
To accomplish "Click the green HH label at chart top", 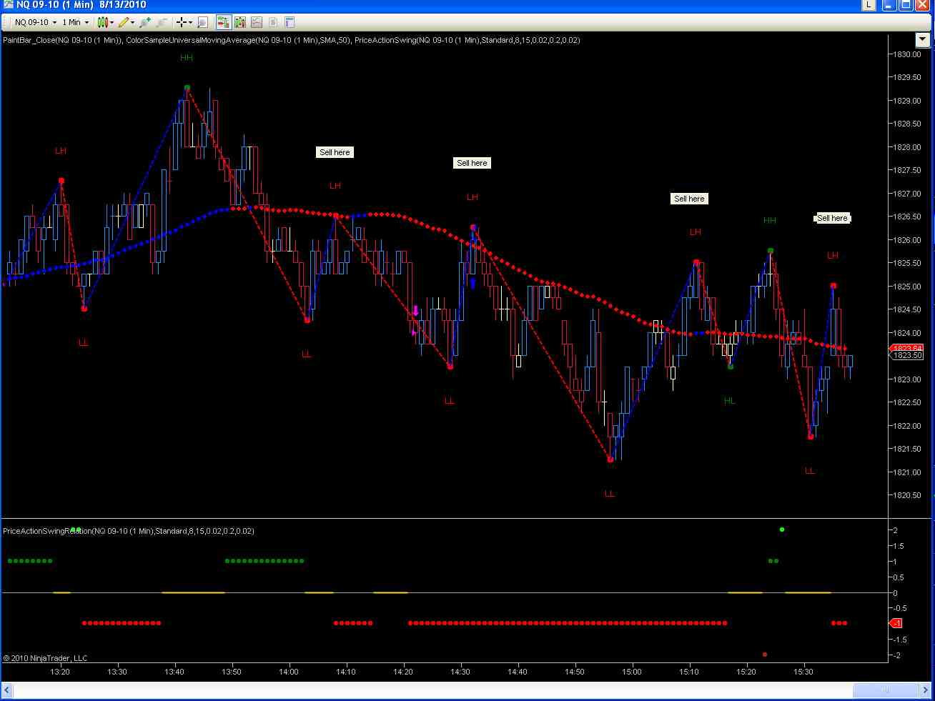I will [x=187, y=58].
